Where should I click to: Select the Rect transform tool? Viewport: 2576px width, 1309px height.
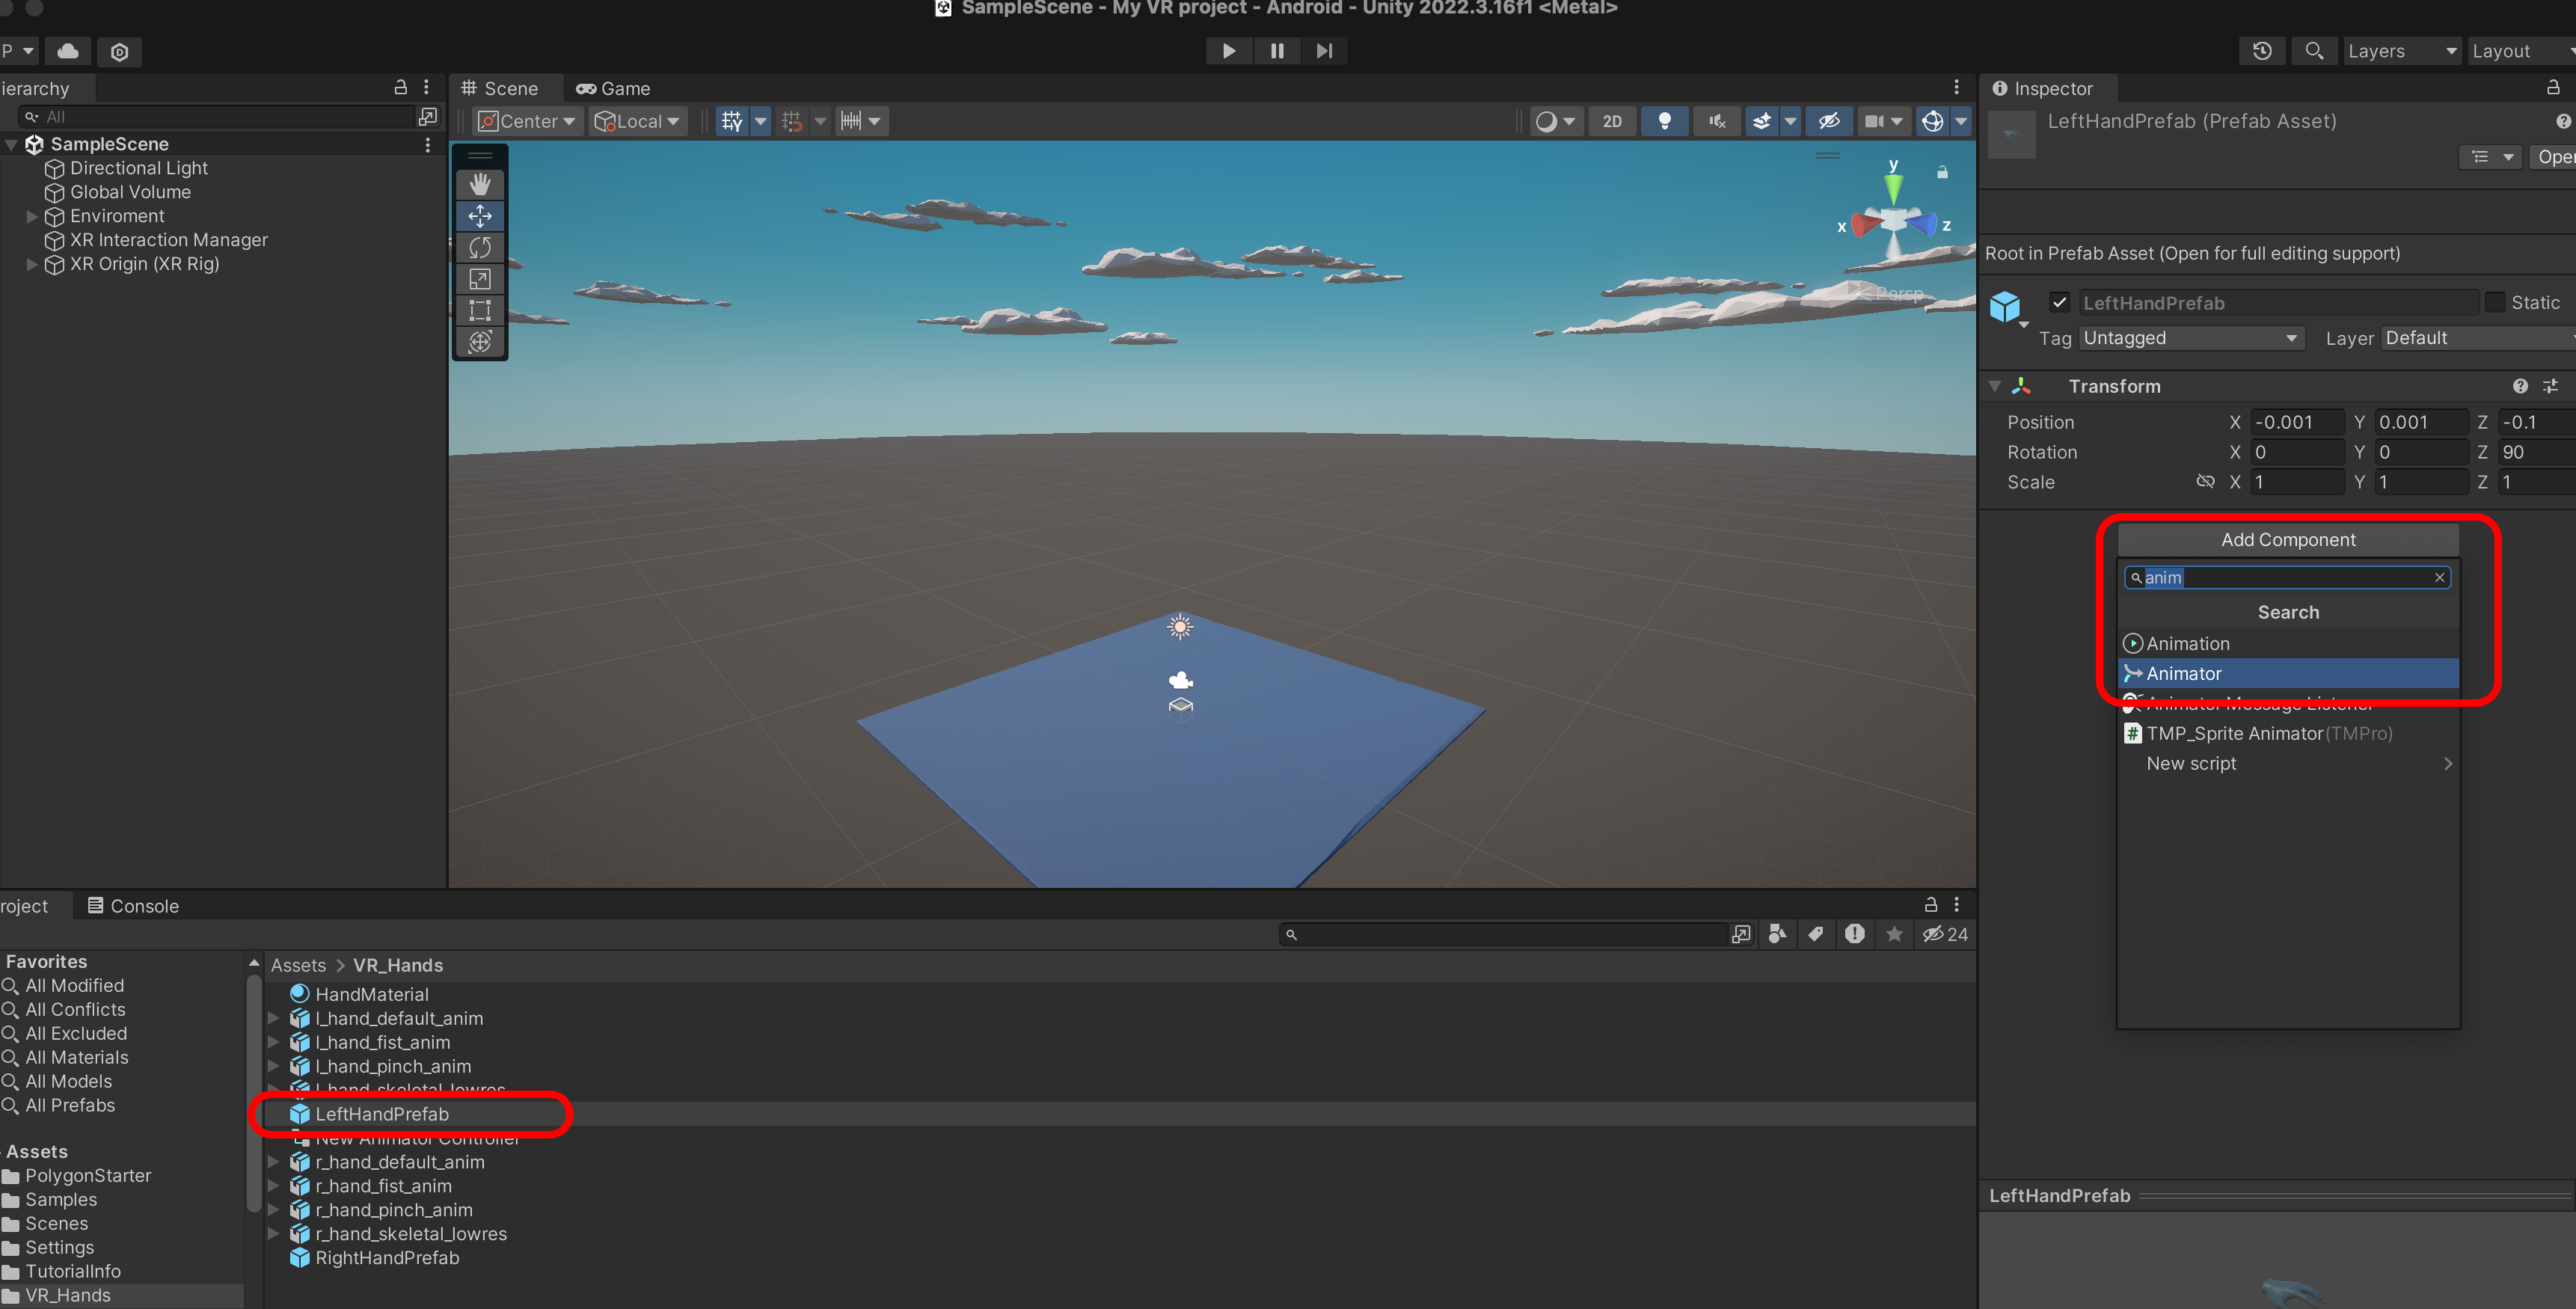click(480, 310)
